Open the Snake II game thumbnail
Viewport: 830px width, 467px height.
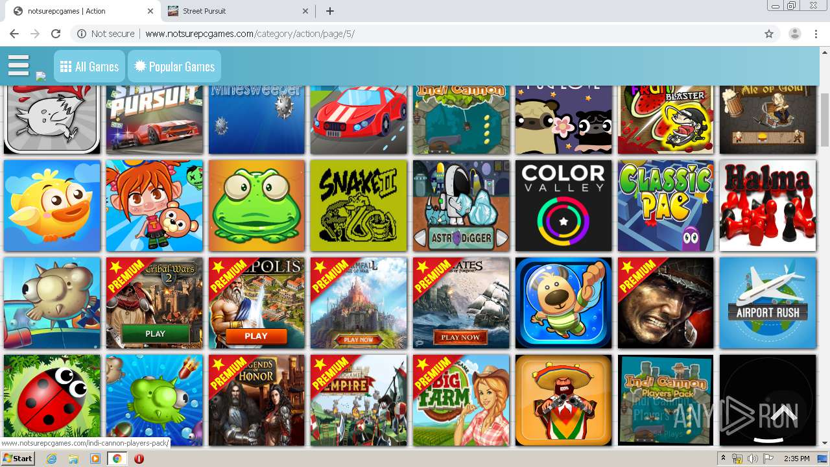[359, 206]
